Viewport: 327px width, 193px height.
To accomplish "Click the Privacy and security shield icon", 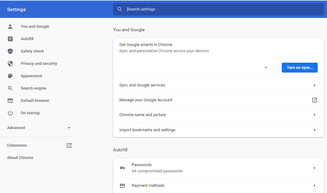I will click(x=10, y=64).
